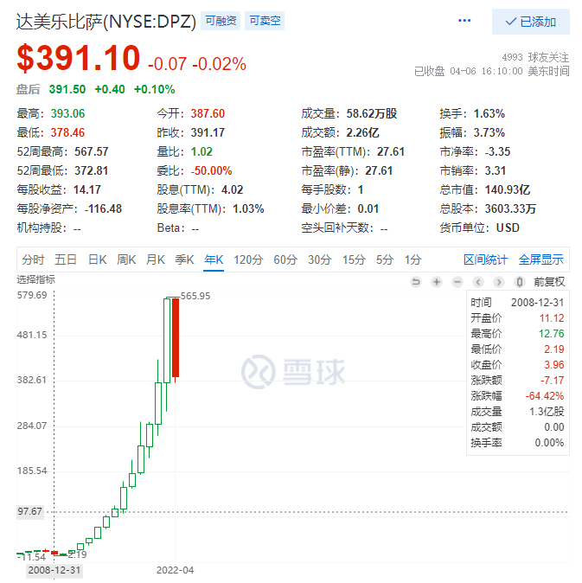582x583 pixels.
Task: Switch to the 季K chart tab
Action: 184,259
